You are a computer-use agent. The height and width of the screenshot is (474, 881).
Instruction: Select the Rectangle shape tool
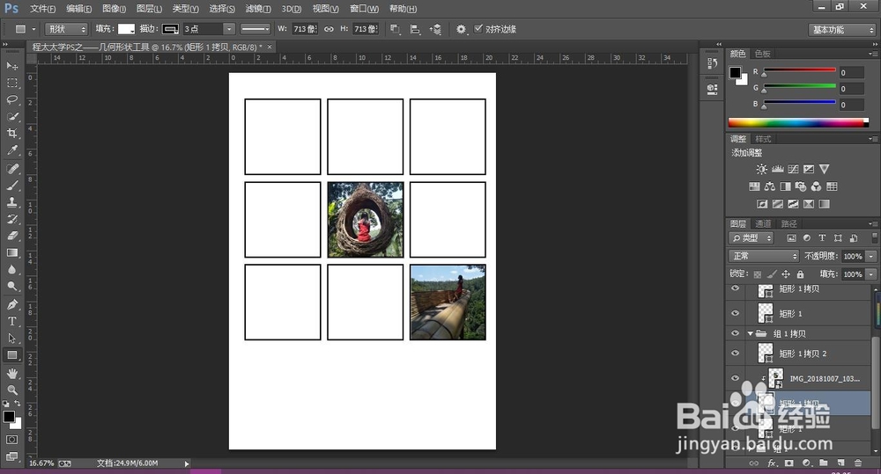(x=11, y=355)
